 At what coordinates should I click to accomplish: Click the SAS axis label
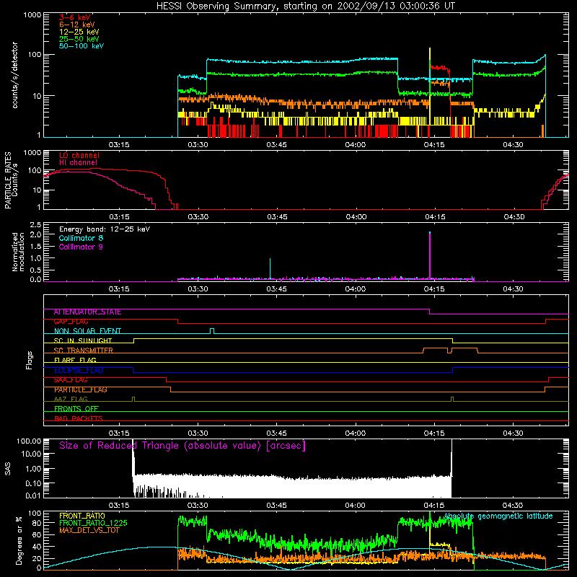click(x=8, y=469)
